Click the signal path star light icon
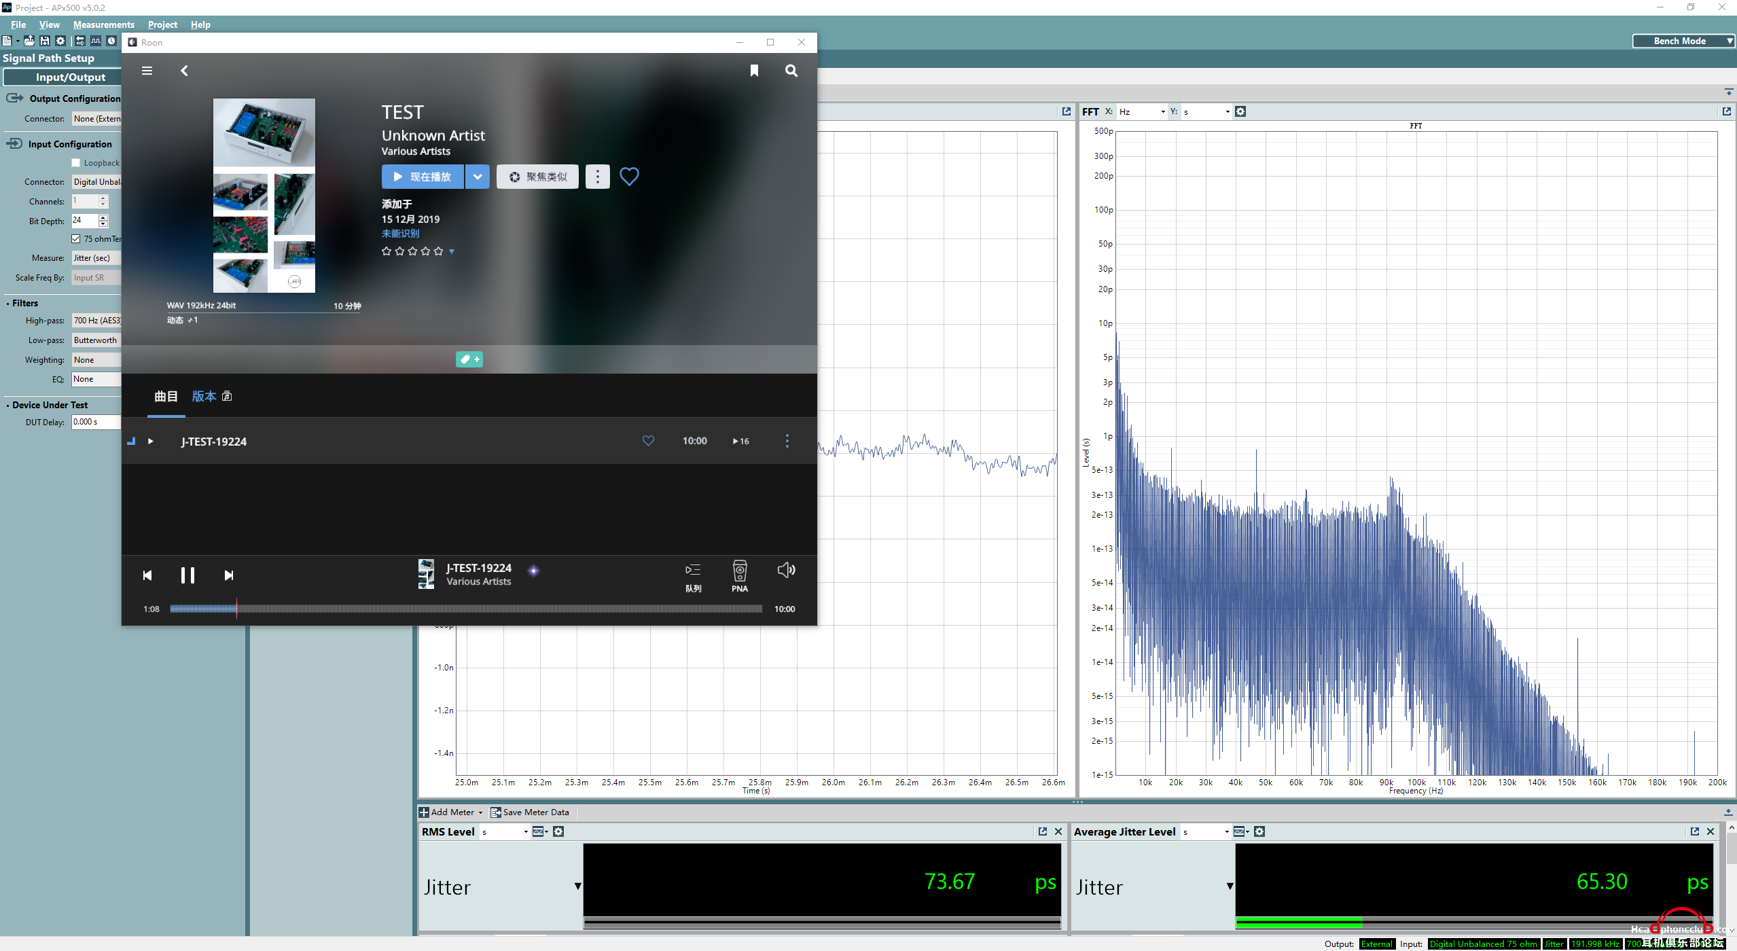 [534, 571]
